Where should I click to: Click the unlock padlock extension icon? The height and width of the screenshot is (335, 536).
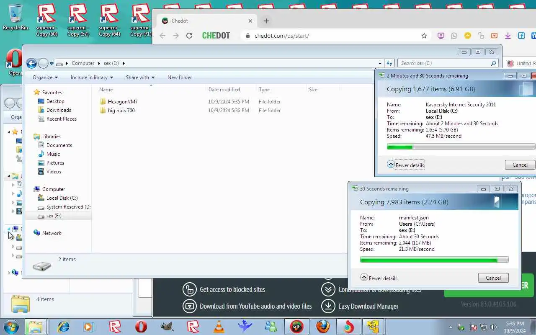tap(481, 36)
